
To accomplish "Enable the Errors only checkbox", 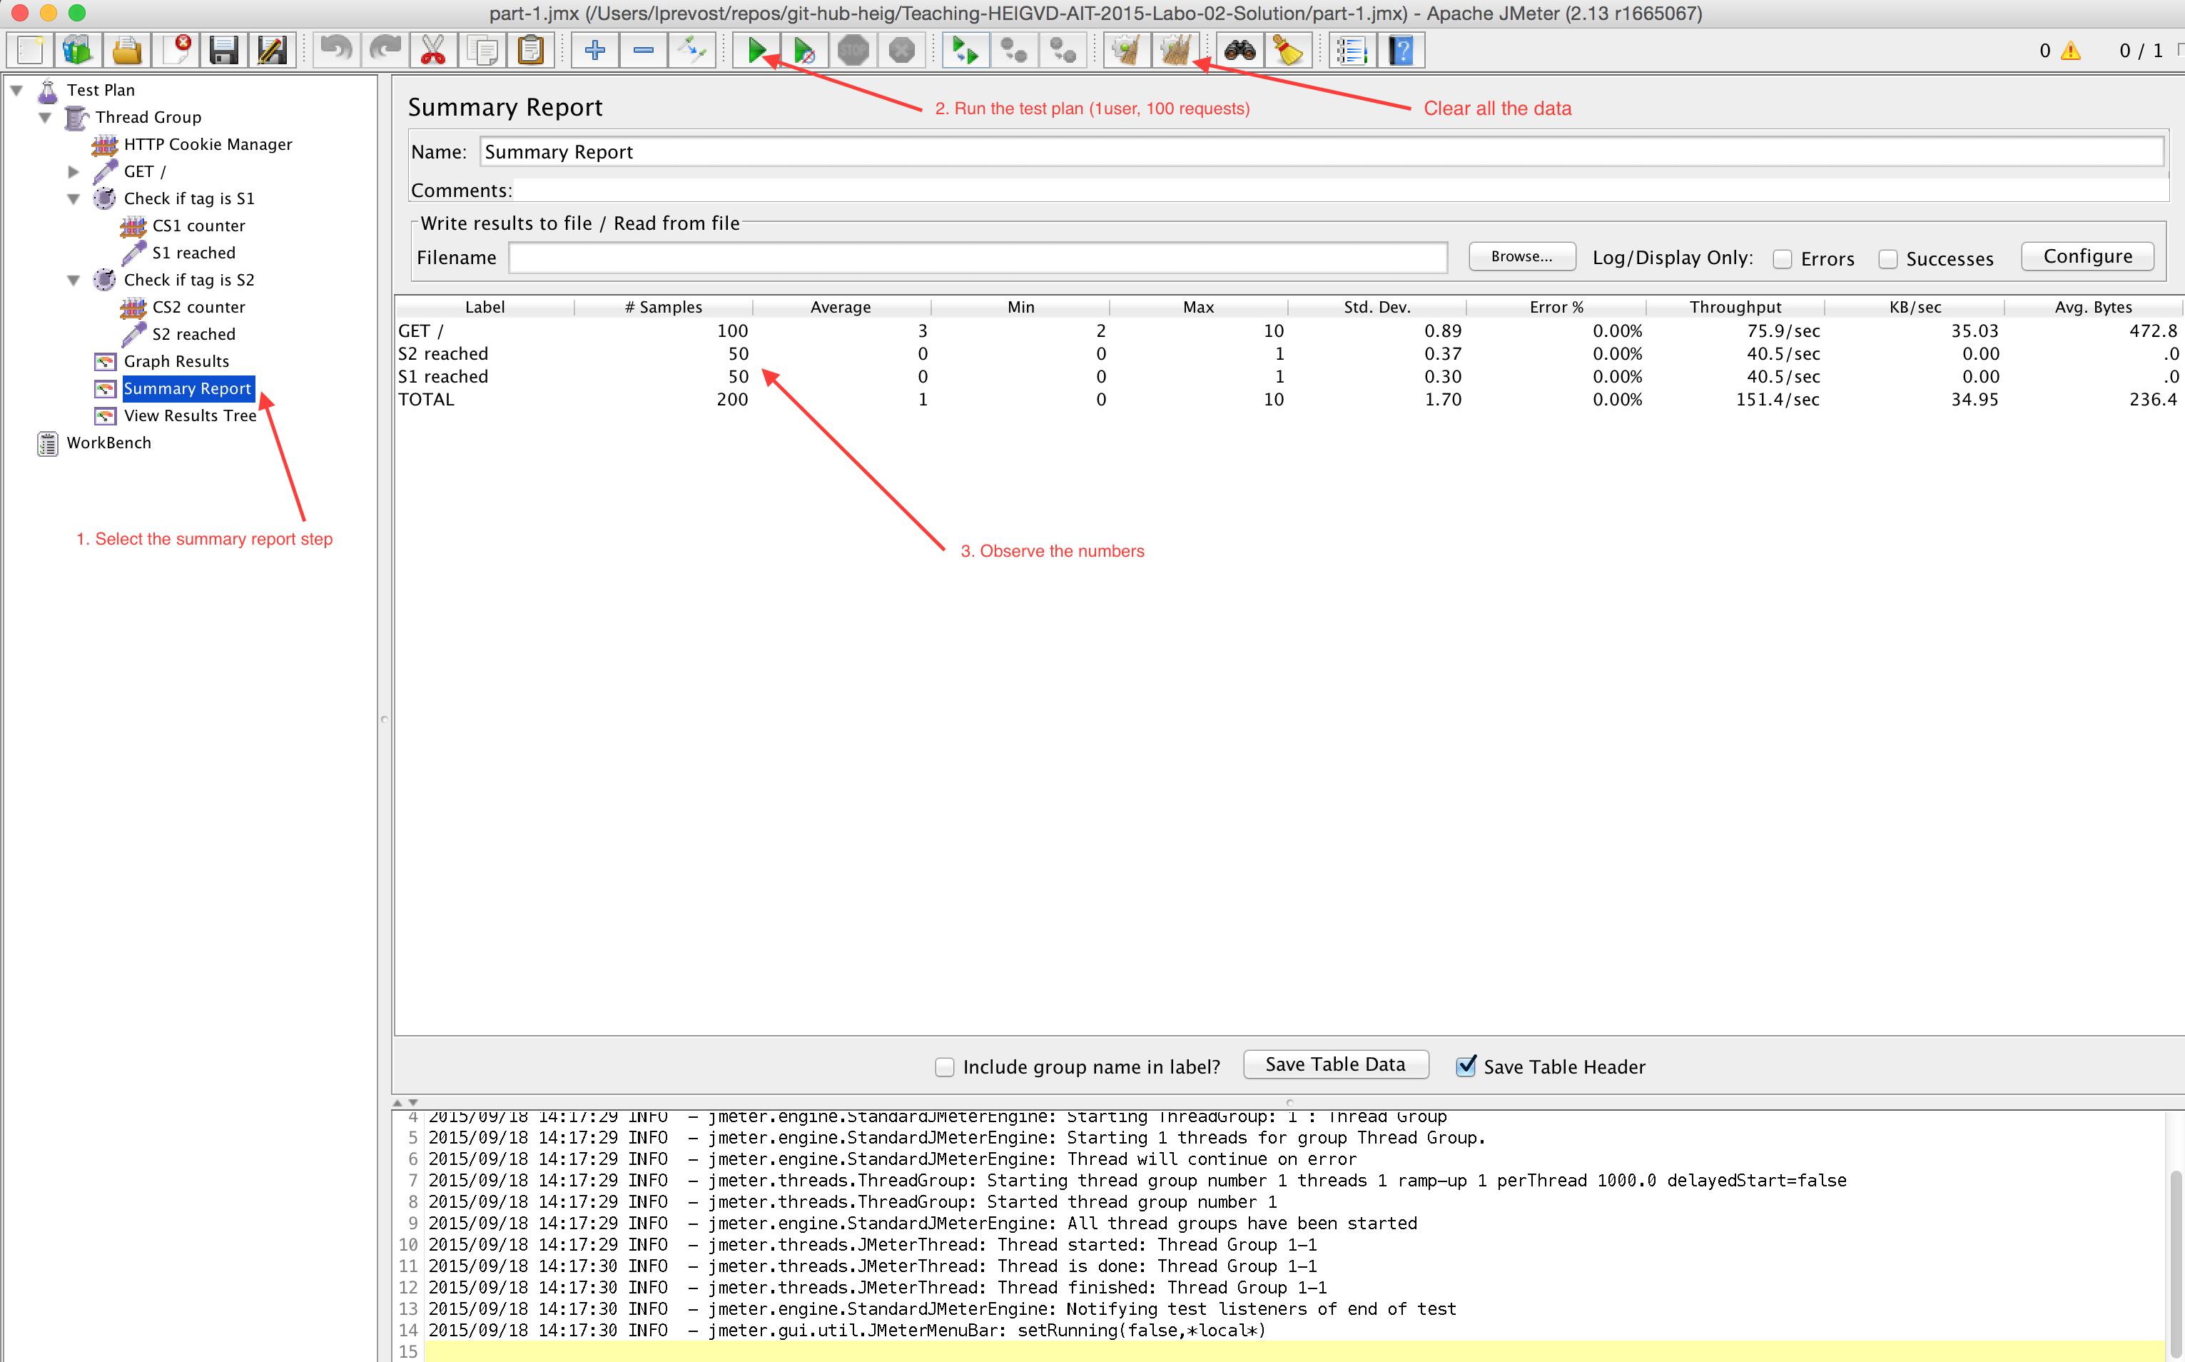I will (x=1782, y=259).
